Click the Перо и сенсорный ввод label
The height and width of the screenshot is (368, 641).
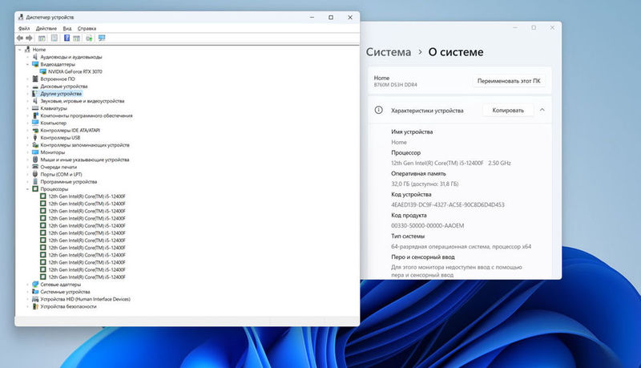423,257
